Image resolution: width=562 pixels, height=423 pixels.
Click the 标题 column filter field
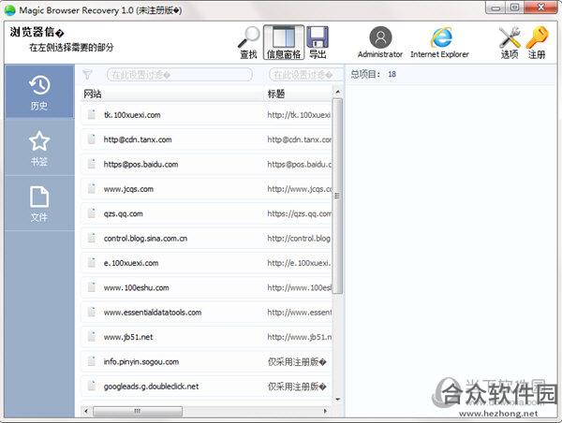pyautogui.click(x=305, y=75)
